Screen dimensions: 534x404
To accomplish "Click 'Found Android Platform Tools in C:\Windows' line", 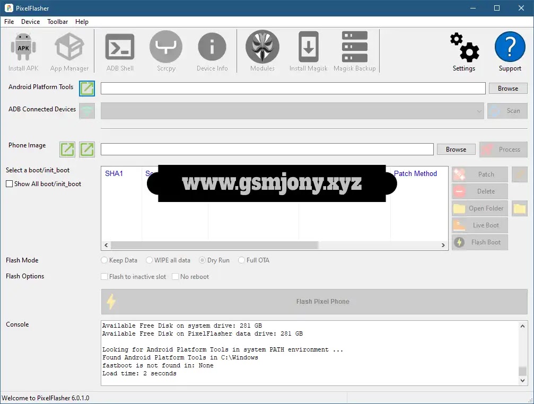I will point(180,357).
